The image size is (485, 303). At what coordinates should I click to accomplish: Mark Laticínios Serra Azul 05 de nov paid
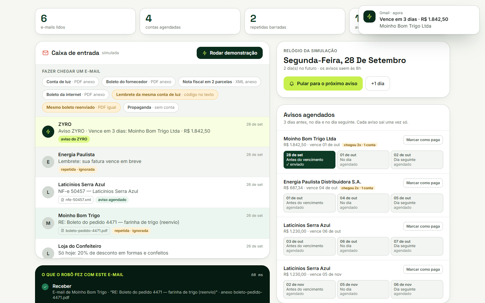pos(423,269)
